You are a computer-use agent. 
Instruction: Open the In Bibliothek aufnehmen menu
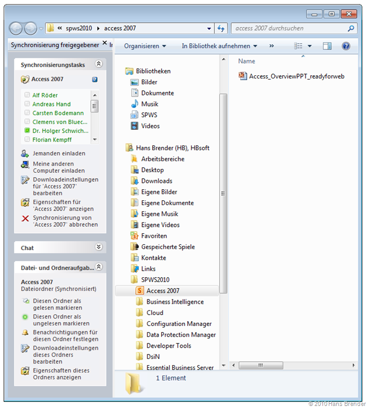[x=219, y=46]
